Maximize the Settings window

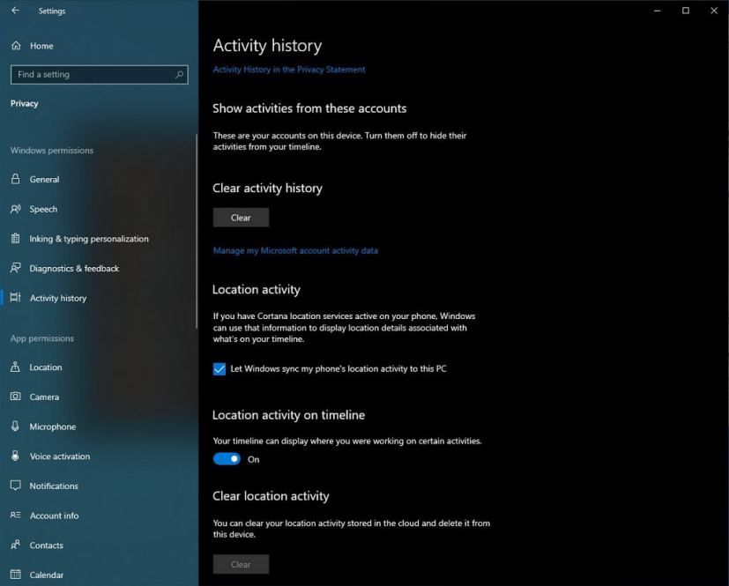tap(685, 11)
